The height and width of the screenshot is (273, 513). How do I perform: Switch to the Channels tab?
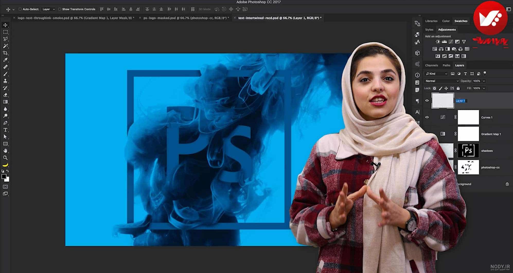point(431,65)
